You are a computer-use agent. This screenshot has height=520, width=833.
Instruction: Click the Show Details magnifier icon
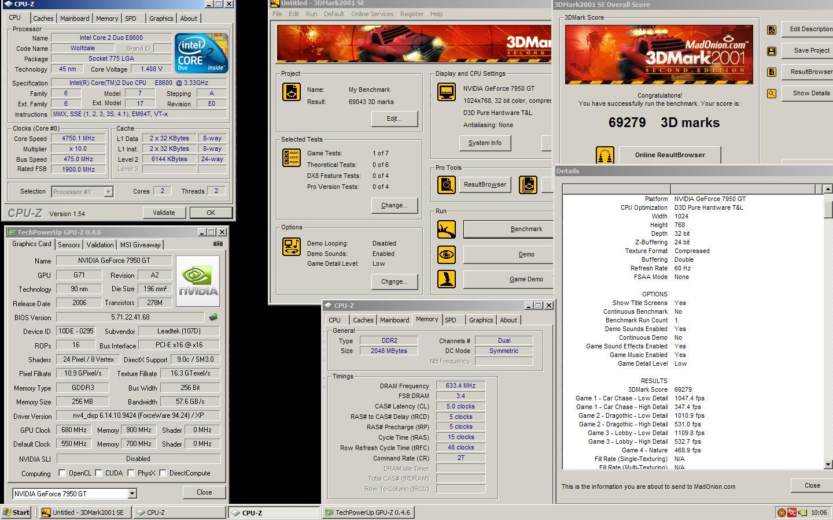pyautogui.click(x=772, y=93)
